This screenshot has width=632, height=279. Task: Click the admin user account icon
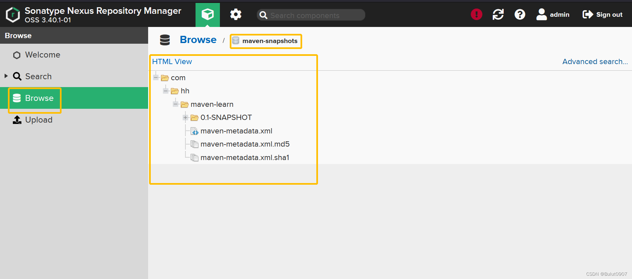541,14
